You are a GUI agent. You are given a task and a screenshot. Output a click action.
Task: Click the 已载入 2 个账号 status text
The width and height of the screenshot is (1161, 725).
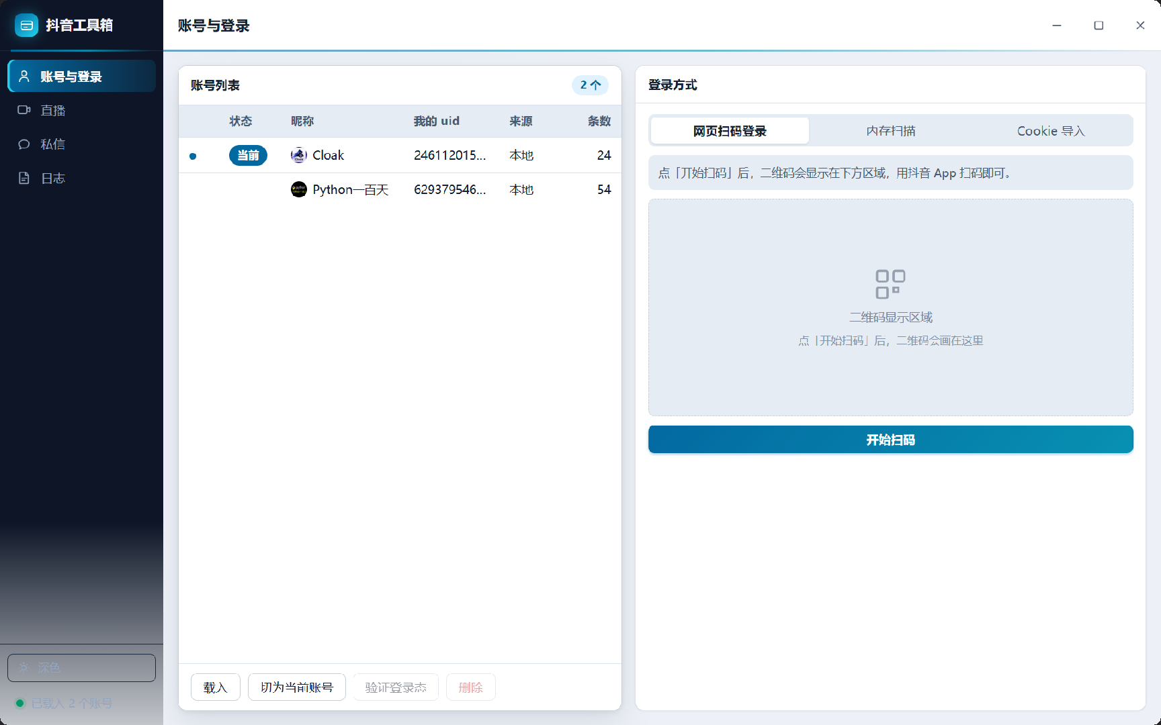72,704
